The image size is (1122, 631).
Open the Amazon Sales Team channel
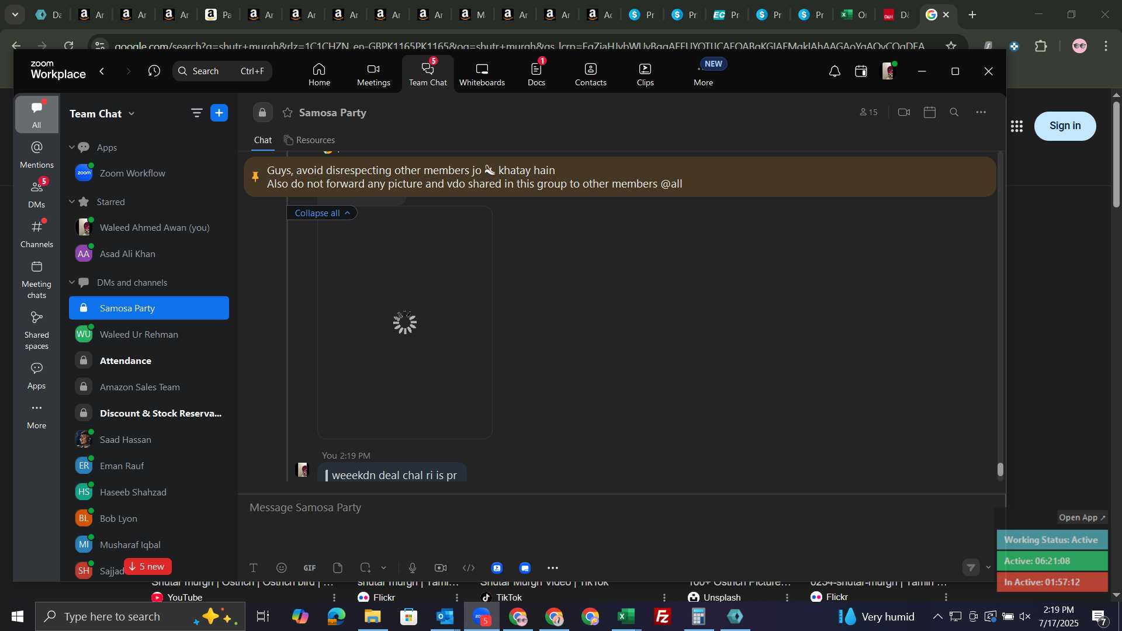coord(149,387)
